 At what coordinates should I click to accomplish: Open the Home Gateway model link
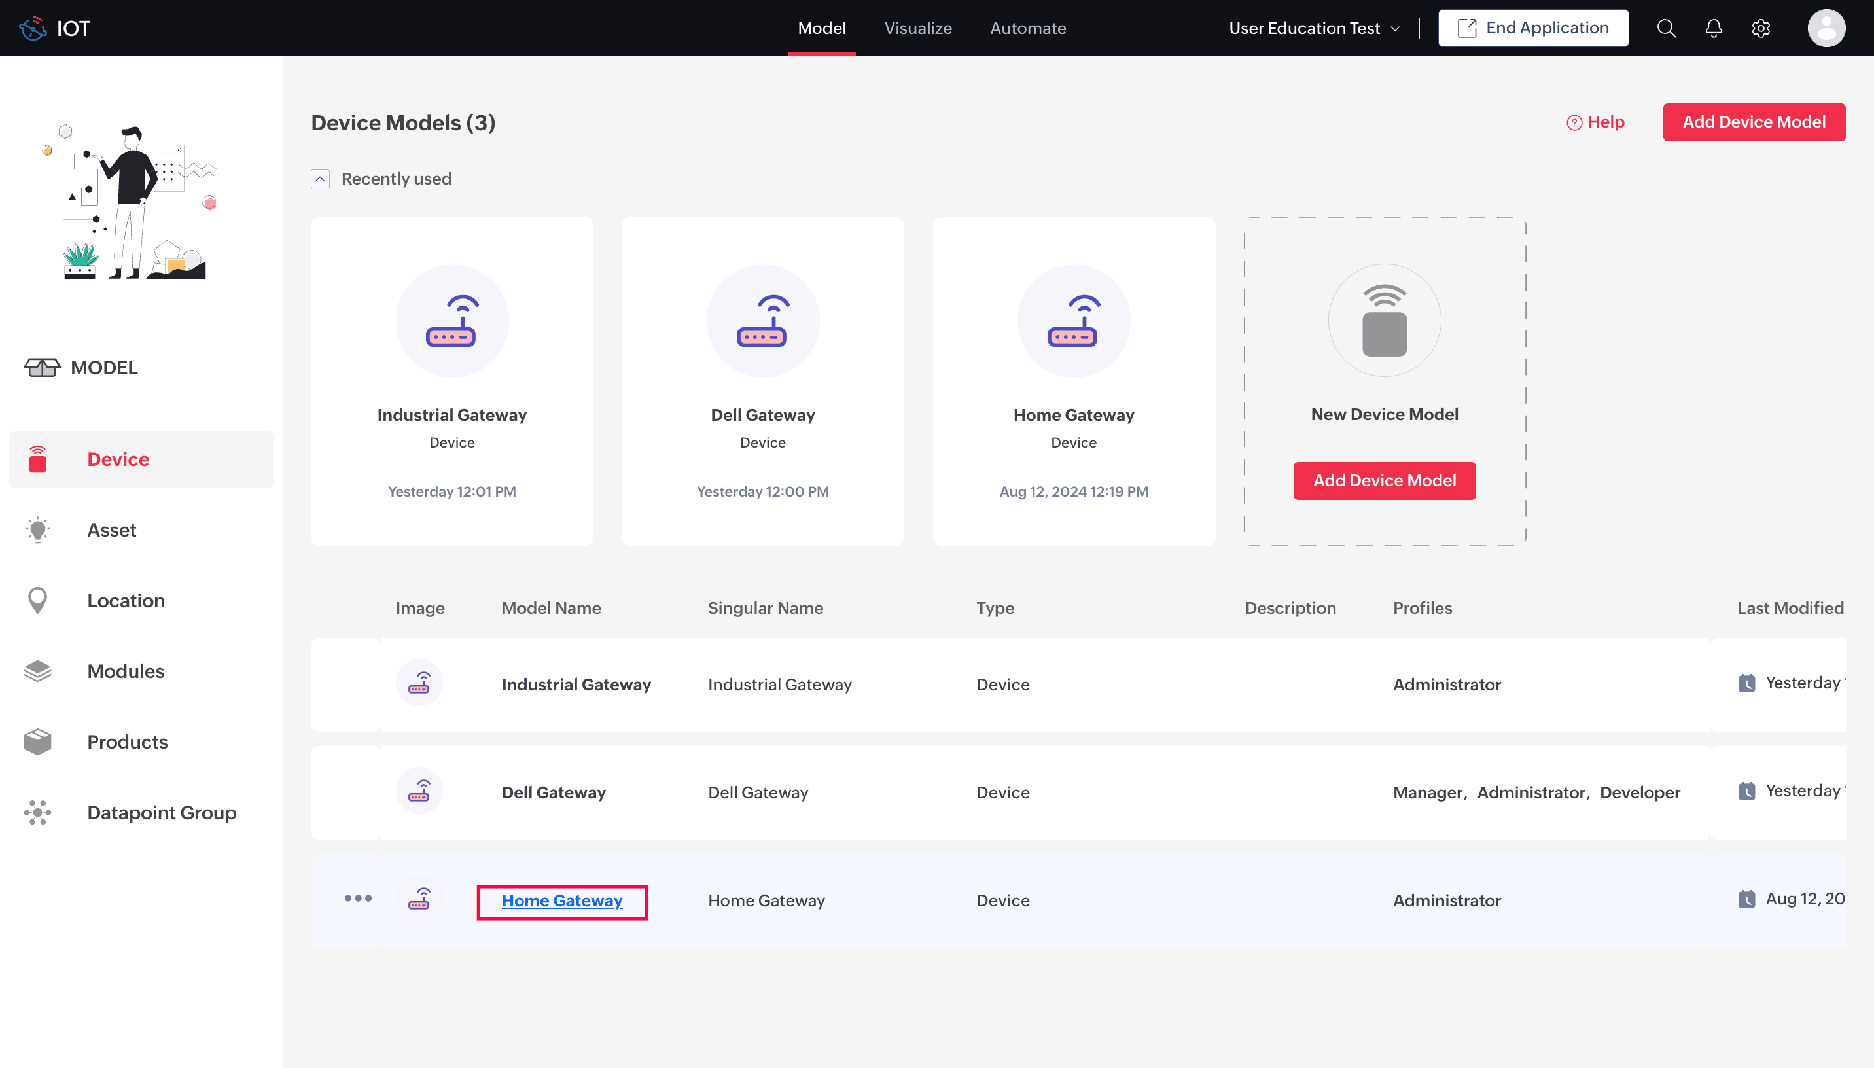click(561, 900)
